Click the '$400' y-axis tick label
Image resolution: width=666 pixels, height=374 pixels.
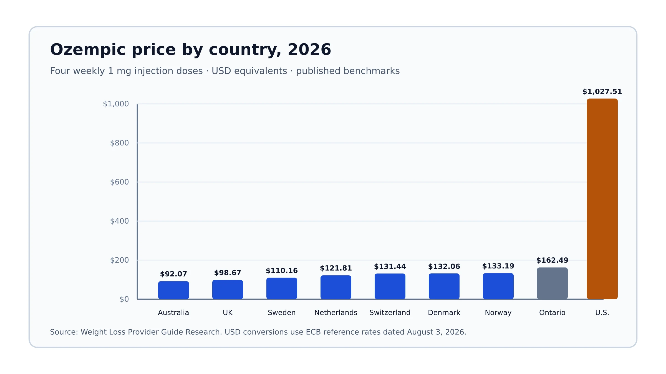point(119,221)
